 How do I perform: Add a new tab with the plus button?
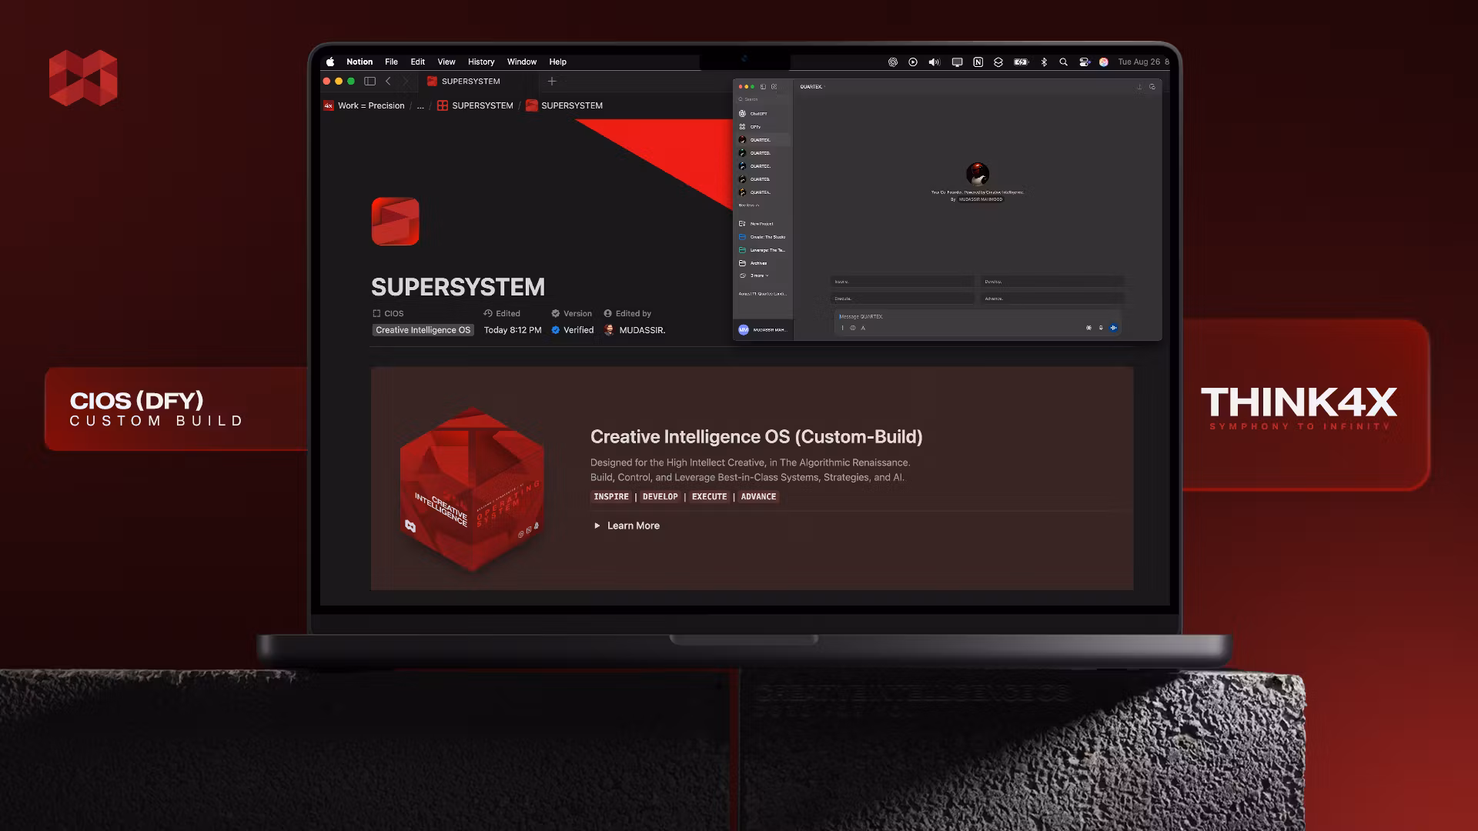click(551, 82)
